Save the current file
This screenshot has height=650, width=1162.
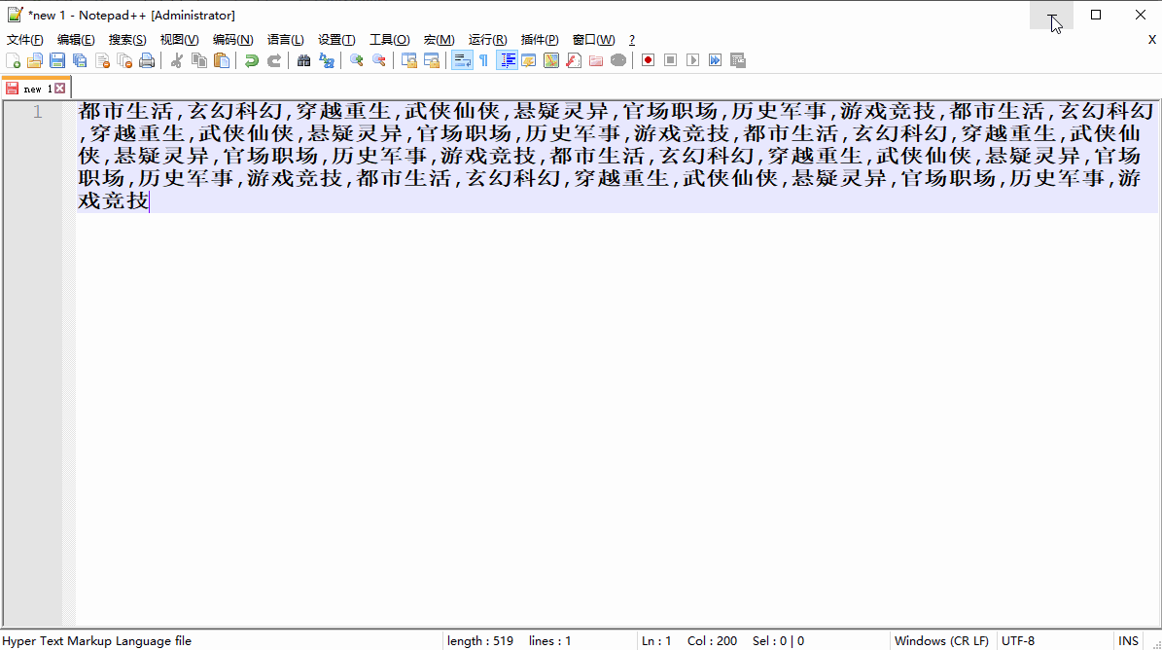pos(57,60)
